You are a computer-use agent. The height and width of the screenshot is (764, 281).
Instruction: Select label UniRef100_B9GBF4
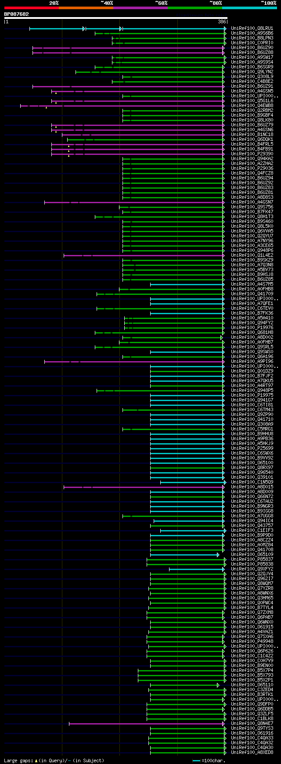coord(252,115)
